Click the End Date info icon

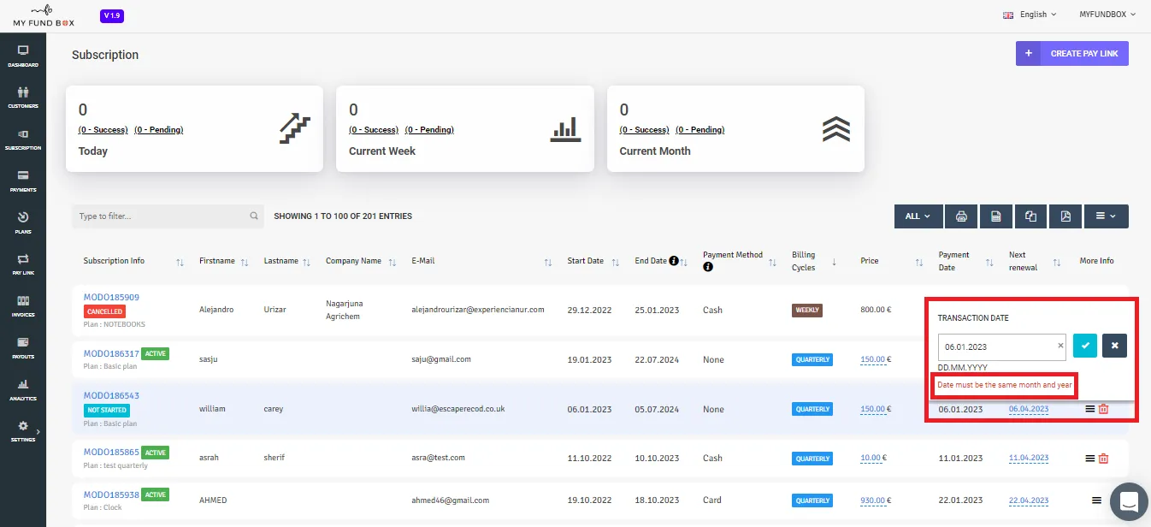(674, 261)
